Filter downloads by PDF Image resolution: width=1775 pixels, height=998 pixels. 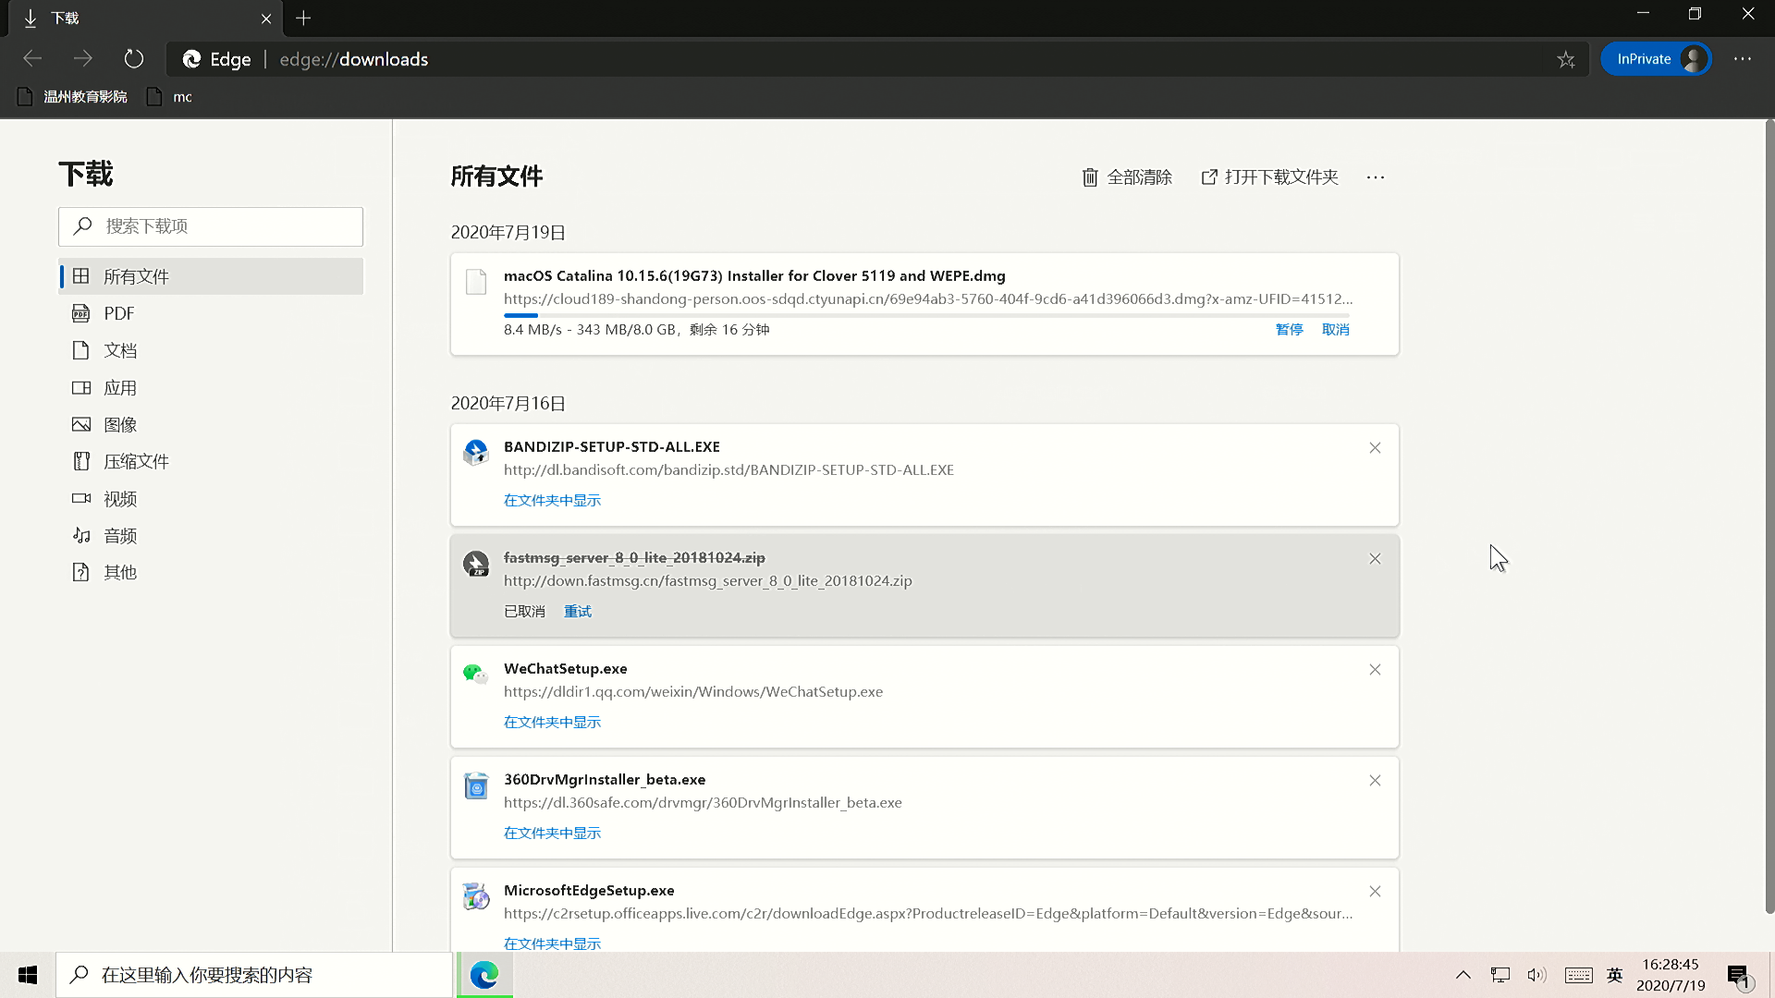click(x=211, y=313)
